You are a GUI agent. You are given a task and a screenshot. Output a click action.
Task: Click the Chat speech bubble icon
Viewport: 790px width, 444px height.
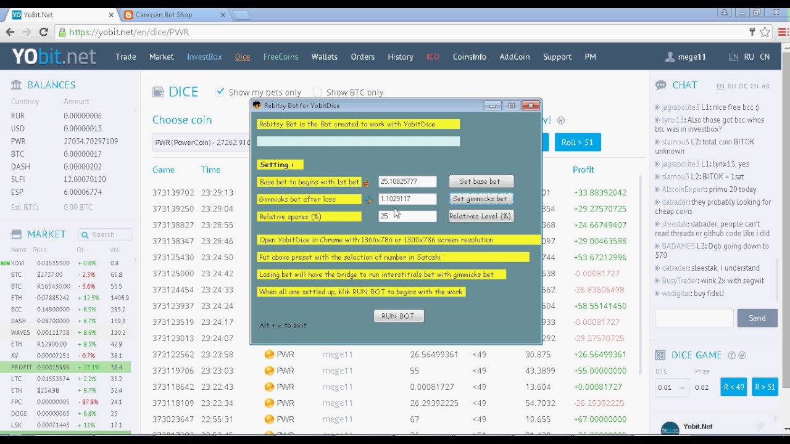661,85
